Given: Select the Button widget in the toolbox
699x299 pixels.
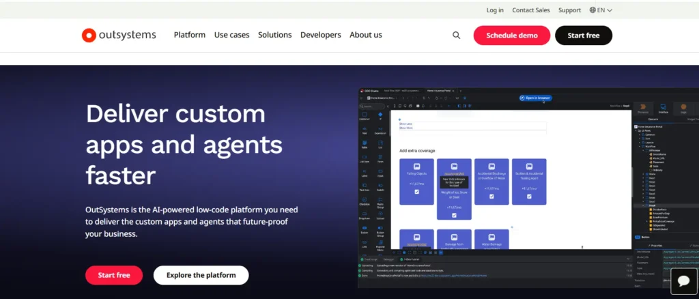Looking at the screenshot, I should [x=365, y=230].
